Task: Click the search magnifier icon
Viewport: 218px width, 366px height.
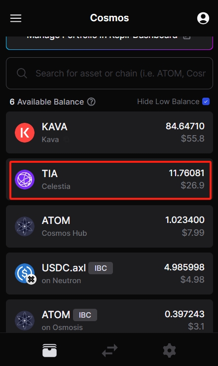Action: coord(22,73)
